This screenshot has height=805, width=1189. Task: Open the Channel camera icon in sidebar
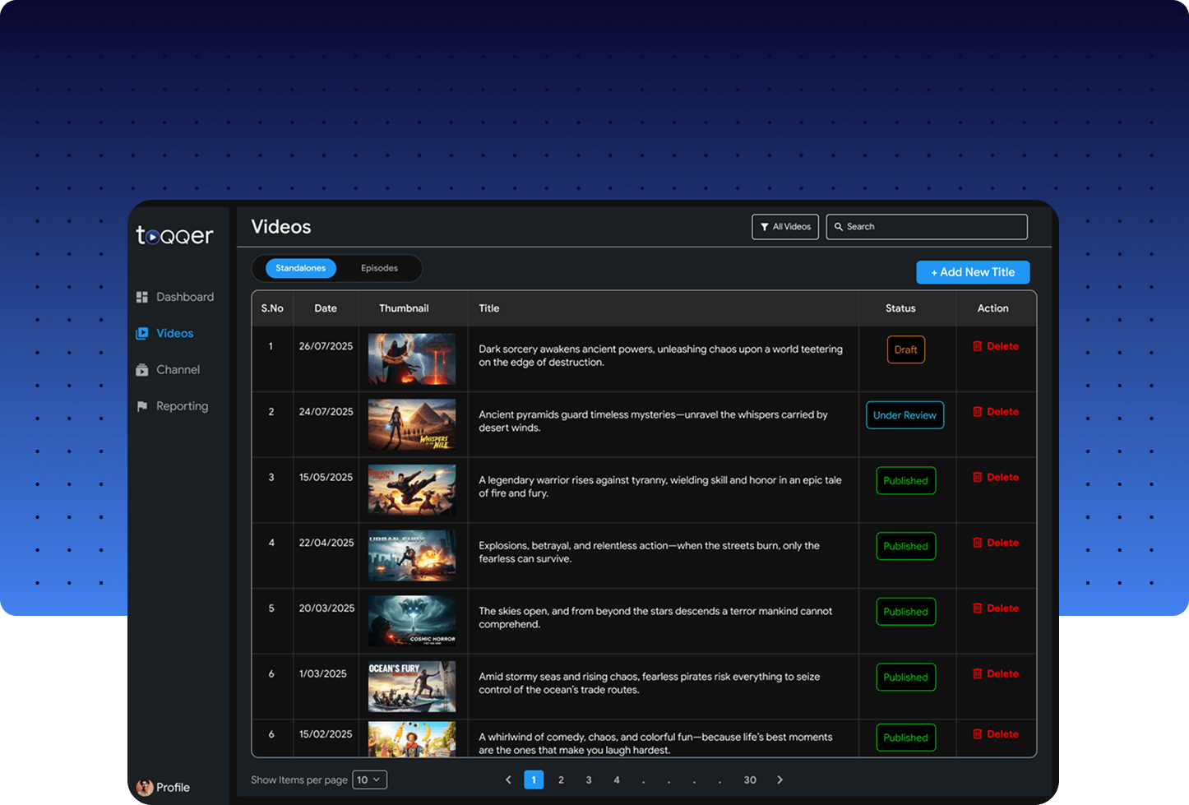(x=142, y=370)
